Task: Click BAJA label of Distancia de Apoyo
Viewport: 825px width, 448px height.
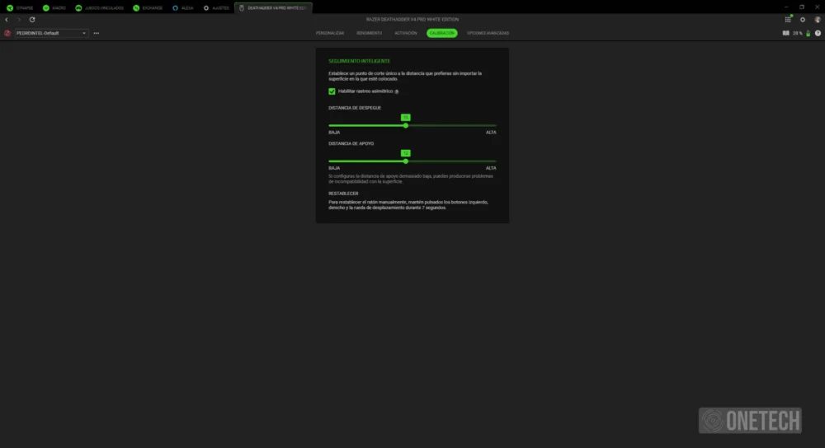Action: point(334,168)
